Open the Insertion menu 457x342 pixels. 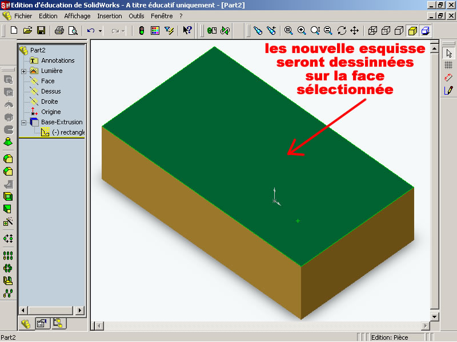click(x=110, y=16)
